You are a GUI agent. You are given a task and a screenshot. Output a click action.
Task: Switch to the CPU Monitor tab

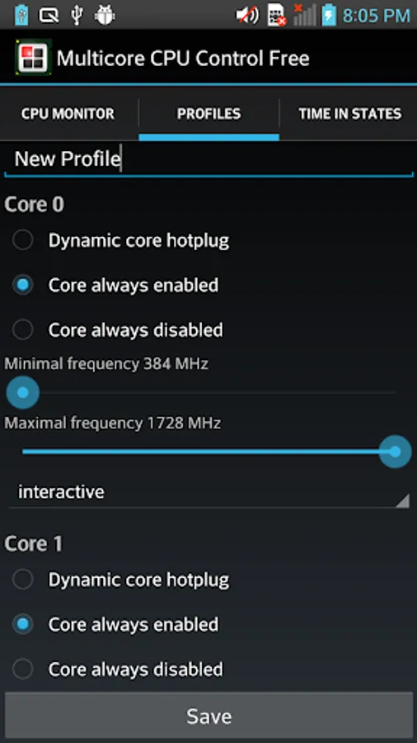[68, 114]
